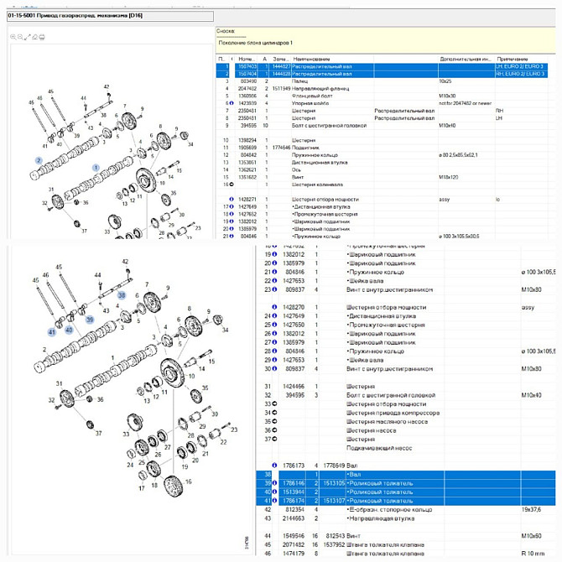Click the marker icon on row 37 Шестерня
The image size is (562, 562).
pyautogui.click(x=274, y=439)
